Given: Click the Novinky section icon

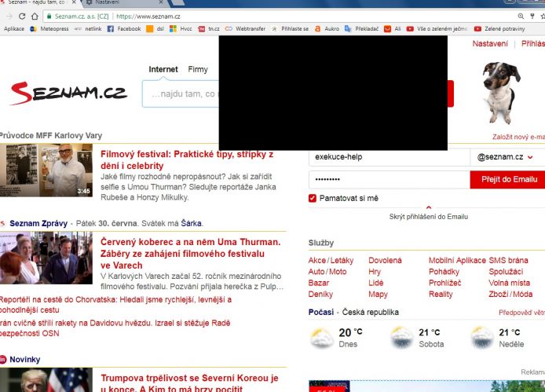Looking at the screenshot, I should (x=3, y=359).
